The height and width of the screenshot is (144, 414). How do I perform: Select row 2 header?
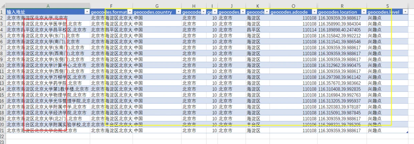click(3, 18)
